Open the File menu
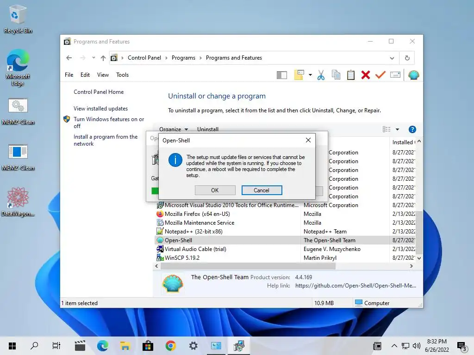The height and width of the screenshot is (355, 474). 69,75
